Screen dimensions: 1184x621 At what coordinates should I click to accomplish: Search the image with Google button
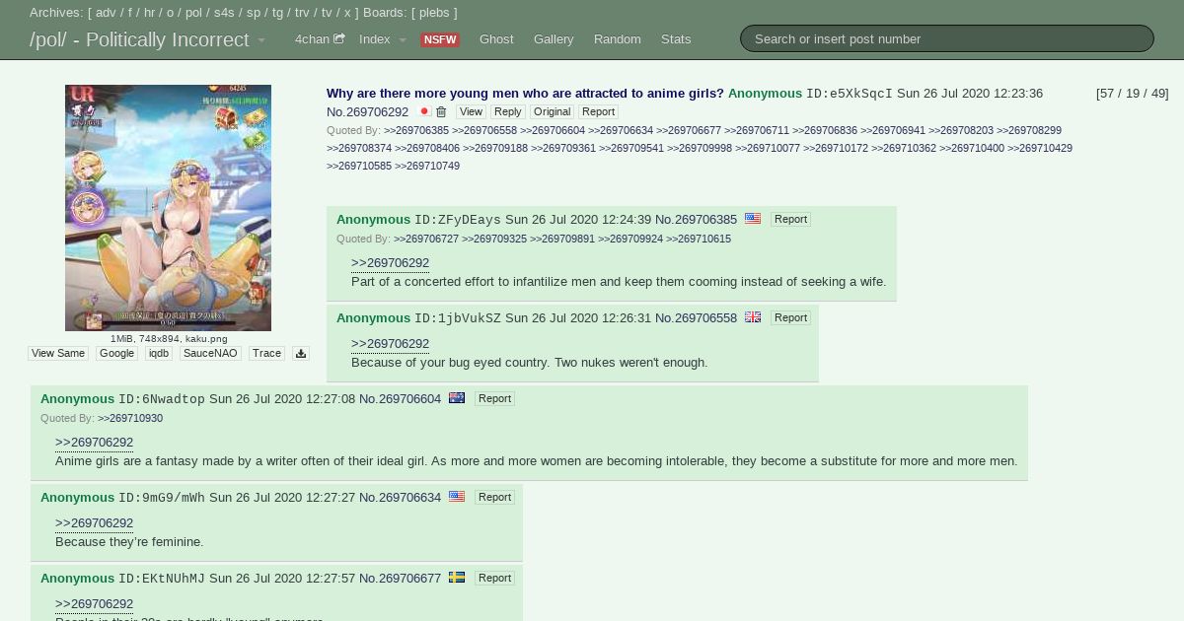pos(116,353)
